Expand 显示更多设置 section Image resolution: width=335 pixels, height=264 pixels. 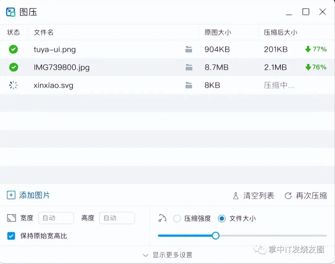167,255
